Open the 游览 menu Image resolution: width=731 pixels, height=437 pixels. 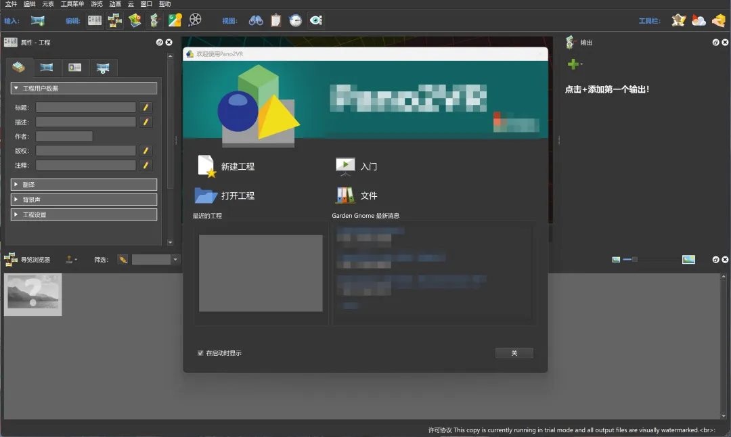[x=97, y=4]
